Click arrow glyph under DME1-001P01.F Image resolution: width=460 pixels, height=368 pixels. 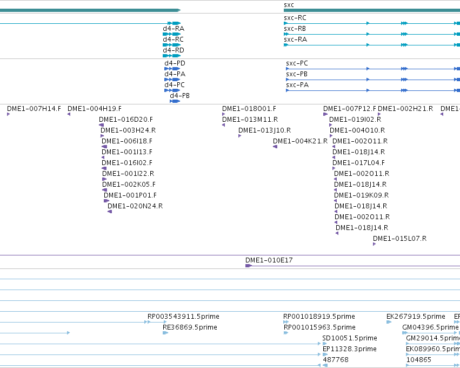click(x=106, y=201)
